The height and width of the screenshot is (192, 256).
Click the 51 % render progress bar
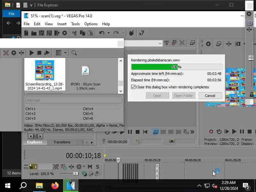pyautogui.click(x=177, y=67)
